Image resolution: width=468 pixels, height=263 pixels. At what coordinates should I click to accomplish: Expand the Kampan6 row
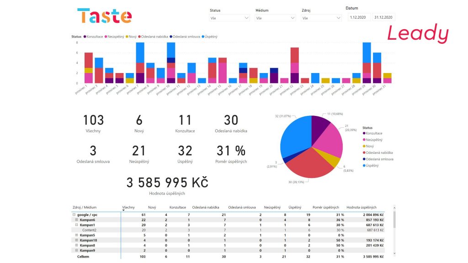point(77,220)
